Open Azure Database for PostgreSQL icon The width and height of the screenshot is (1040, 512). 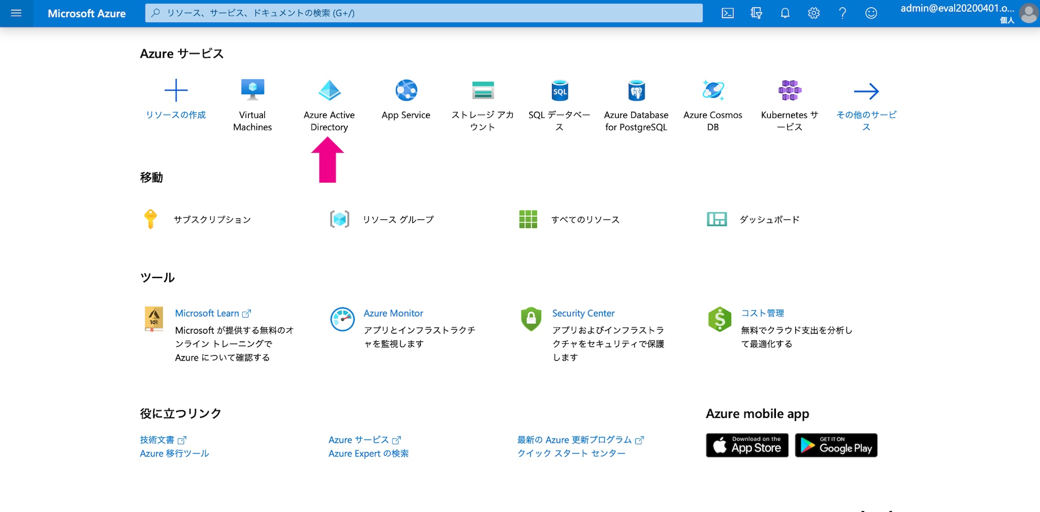click(636, 90)
